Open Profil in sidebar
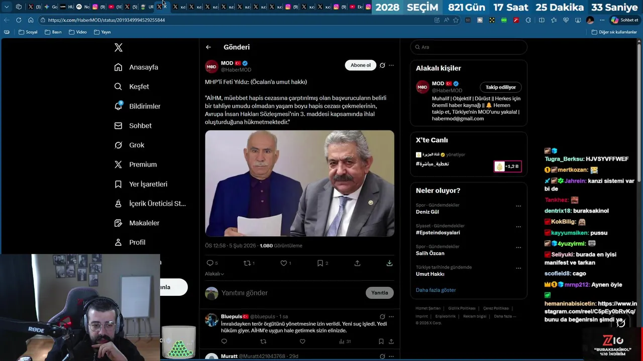Screen dimensions: 643x361 pyautogui.click(x=130, y=242)
